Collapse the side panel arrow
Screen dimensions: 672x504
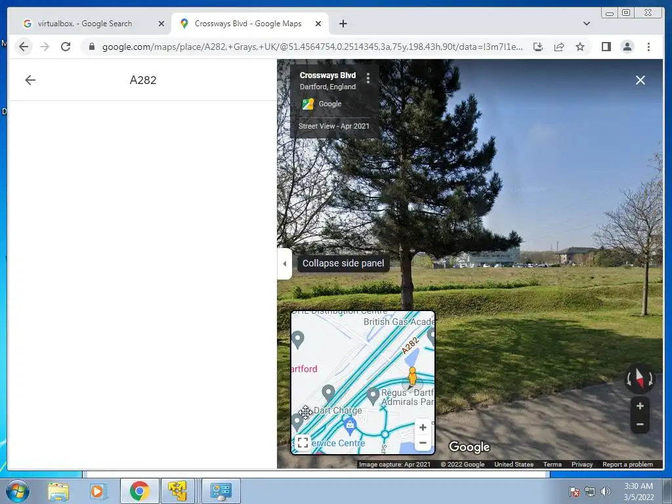[285, 264]
